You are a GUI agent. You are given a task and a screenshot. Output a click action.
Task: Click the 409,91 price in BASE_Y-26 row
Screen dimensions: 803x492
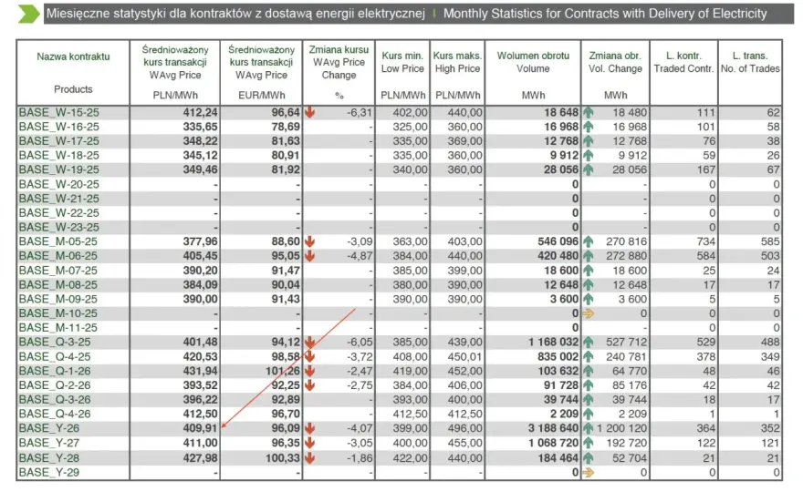click(x=200, y=428)
